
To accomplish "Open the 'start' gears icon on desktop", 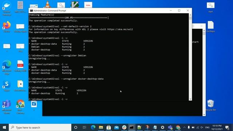I will click(x=210, y=7).
